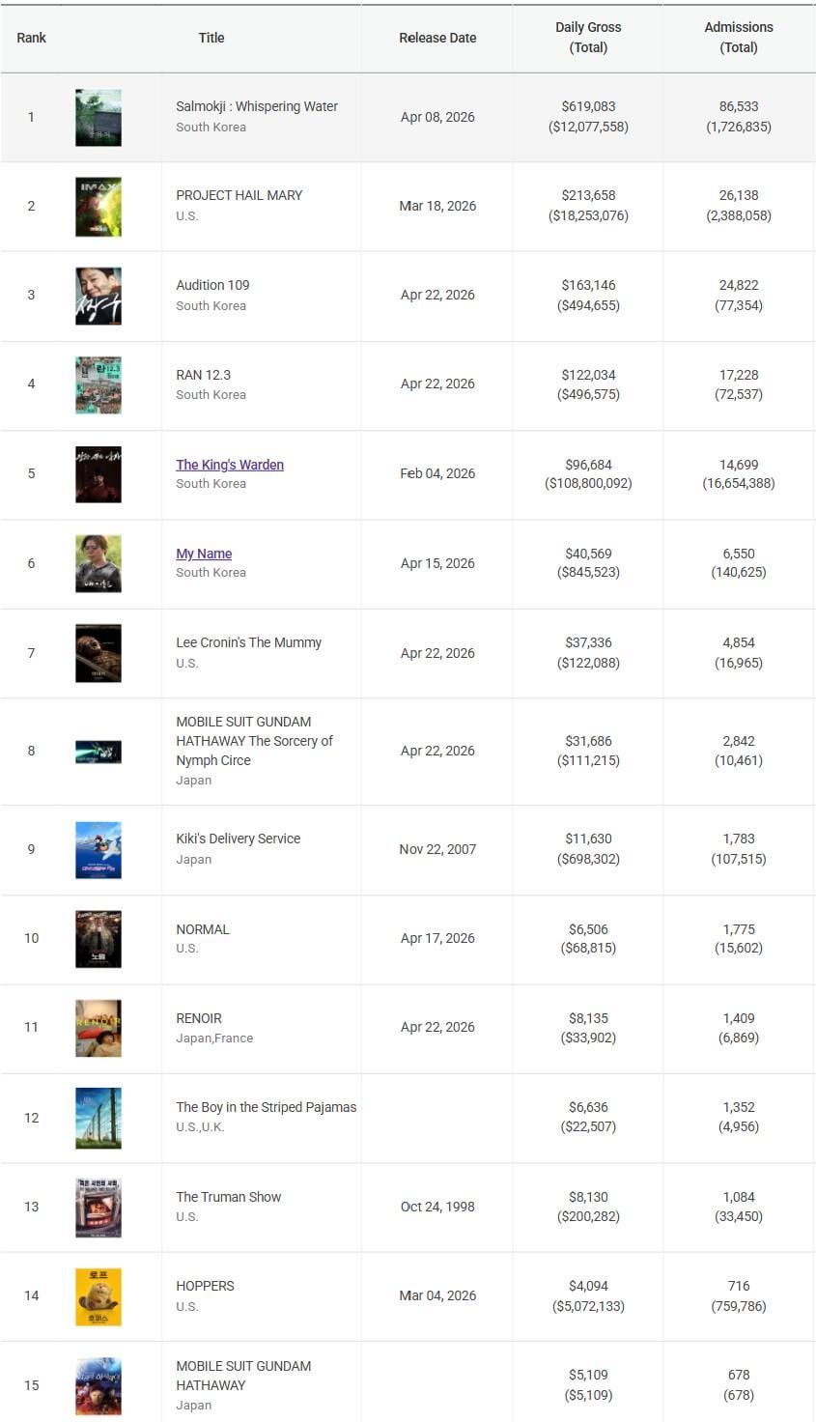
Task: Click the Rank column header
Action: point(31,38)
